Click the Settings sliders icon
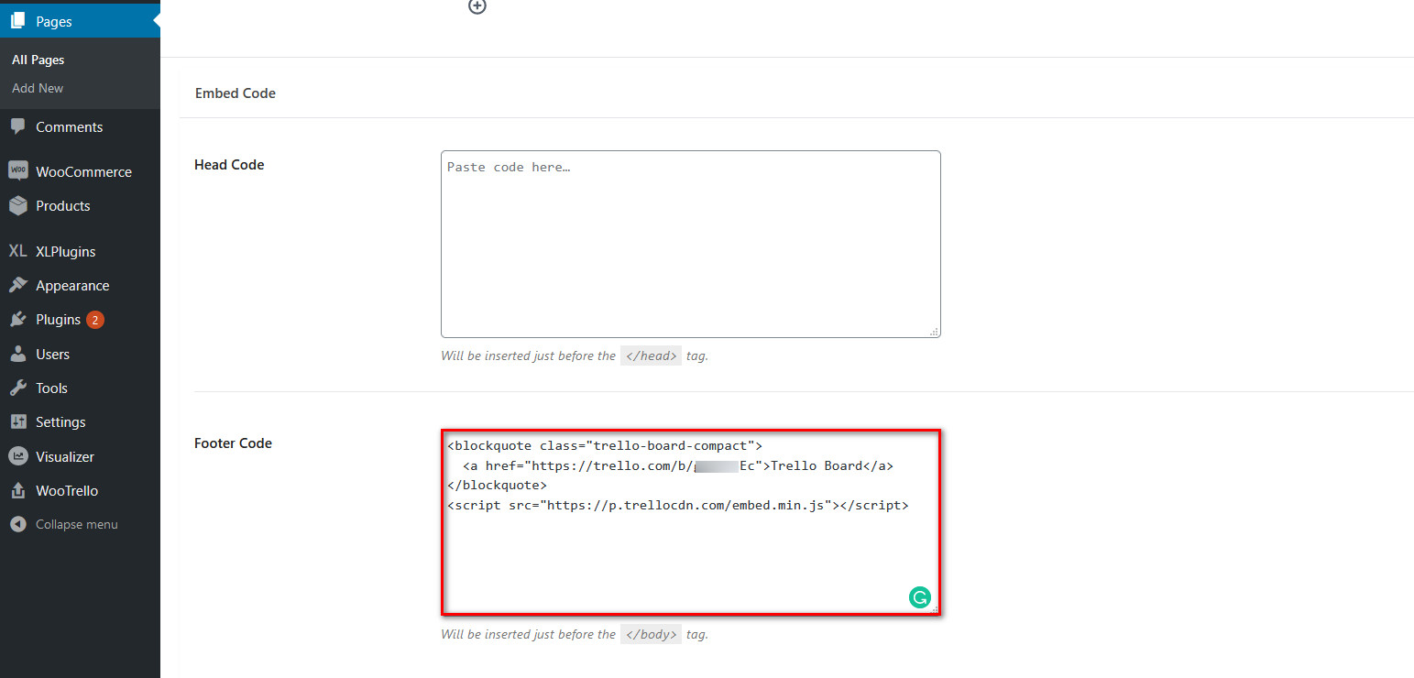 (x=18, y=421)
